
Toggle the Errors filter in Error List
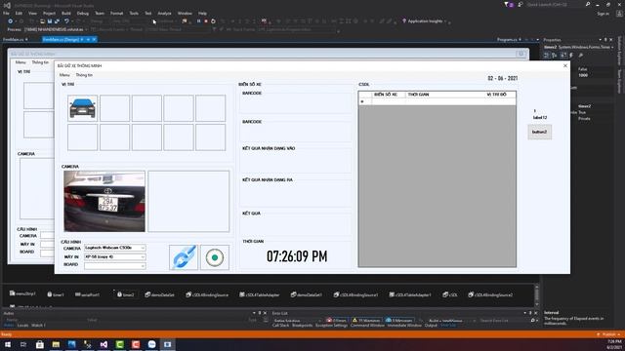336,321
